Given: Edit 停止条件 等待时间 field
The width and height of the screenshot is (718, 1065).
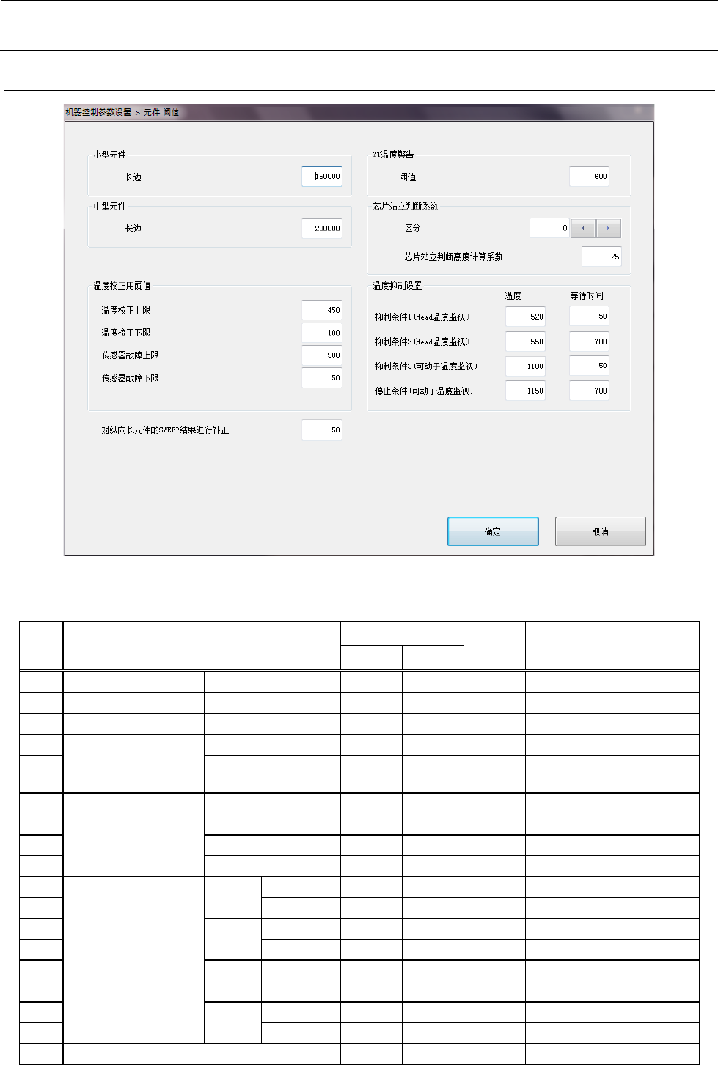Looking at the screenshot, I should pyautogui.click(x=589, y=391).
